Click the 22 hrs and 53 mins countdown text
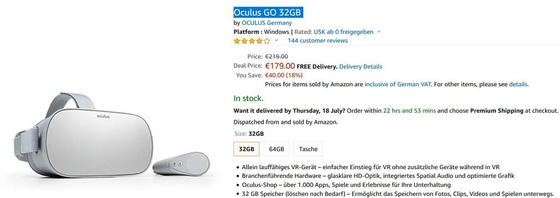 click(x=409, y=110)
